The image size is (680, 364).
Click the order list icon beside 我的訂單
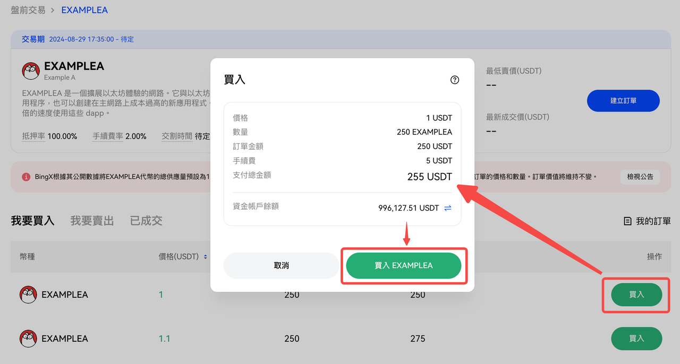pos(627,221)
